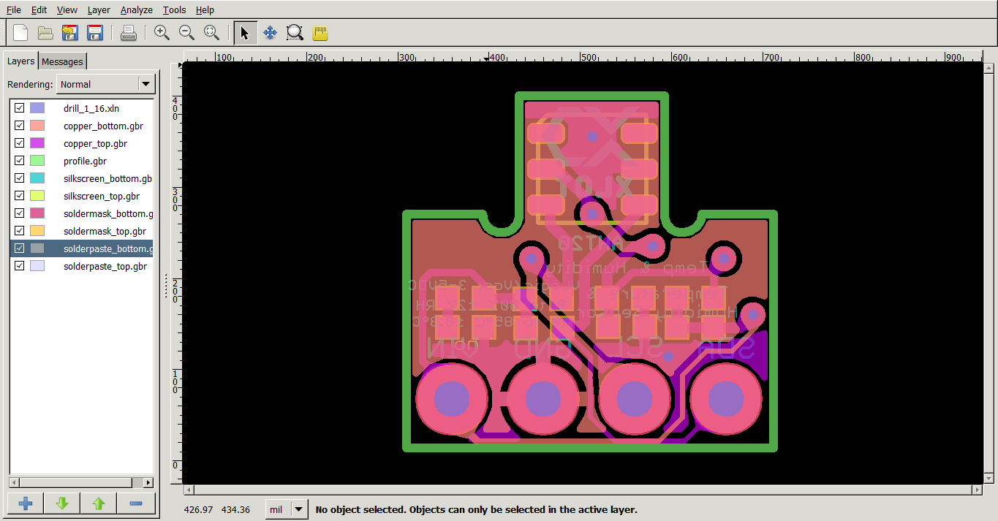Viewport: 998px width, 521px height.
Task: Click copper_bottom.gbr color swatch
Action: (37, 126)
